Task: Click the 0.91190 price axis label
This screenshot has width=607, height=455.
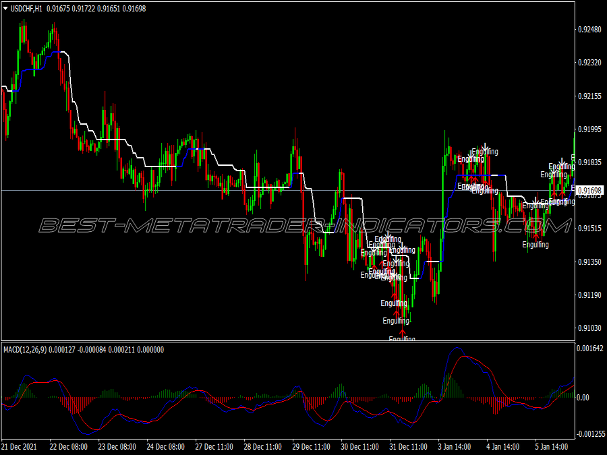Action: pos(590,295)
